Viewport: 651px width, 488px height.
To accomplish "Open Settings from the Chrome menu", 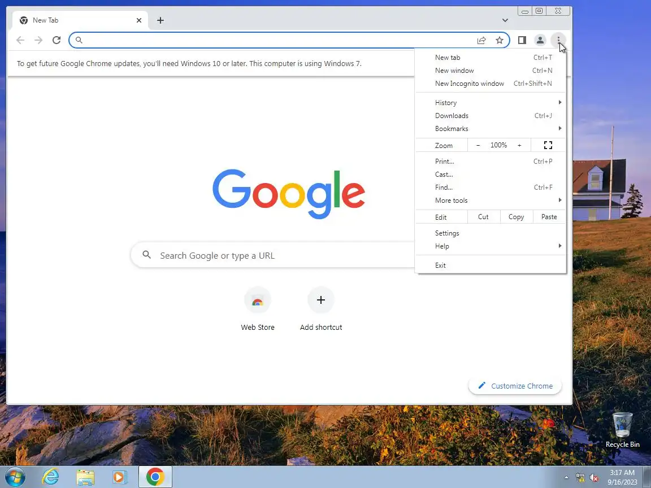I will pos(491,233).
